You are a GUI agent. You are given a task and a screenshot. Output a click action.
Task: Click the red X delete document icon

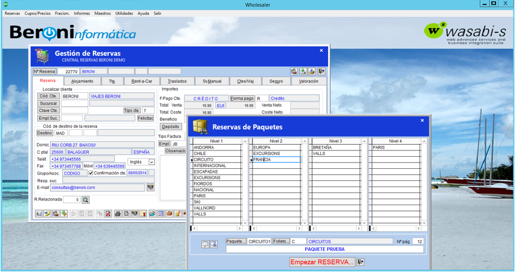pos(108,214)
